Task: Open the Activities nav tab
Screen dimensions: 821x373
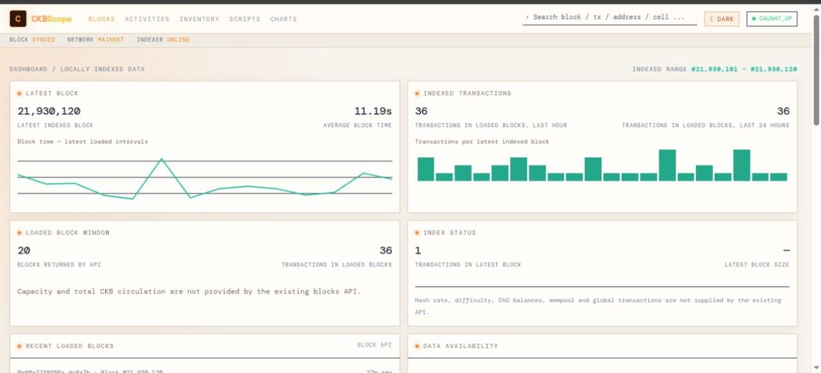Action: click(x=147, y=19)
